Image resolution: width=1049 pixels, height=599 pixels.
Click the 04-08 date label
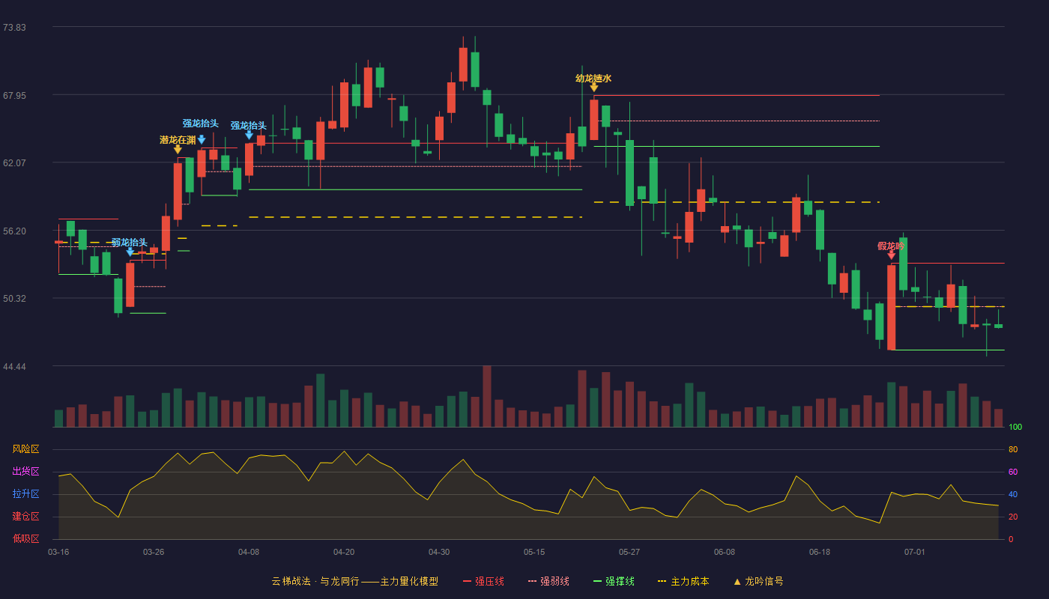[x=249, y=552]
